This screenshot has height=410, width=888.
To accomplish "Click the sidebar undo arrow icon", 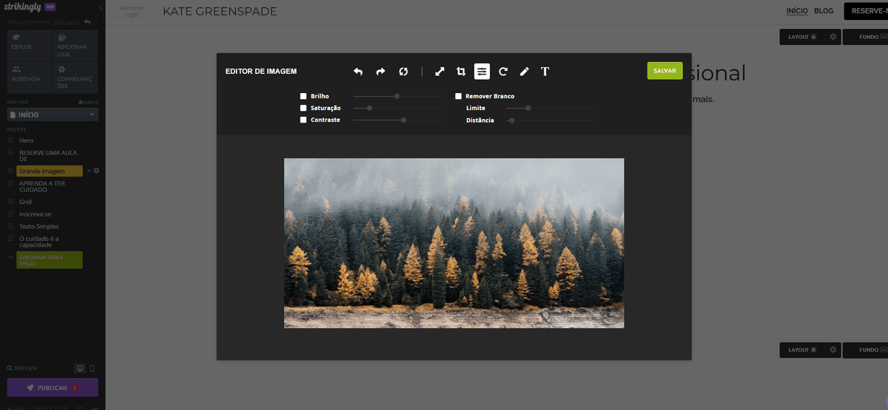I will tap(87, 22).
